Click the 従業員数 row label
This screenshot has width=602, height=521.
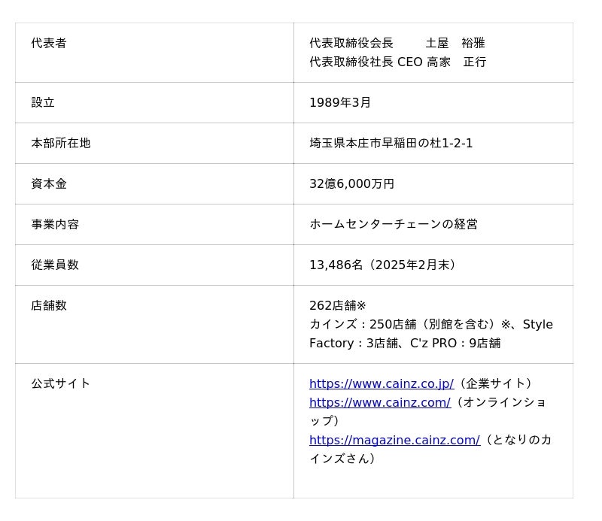click(x=55, y=265)
